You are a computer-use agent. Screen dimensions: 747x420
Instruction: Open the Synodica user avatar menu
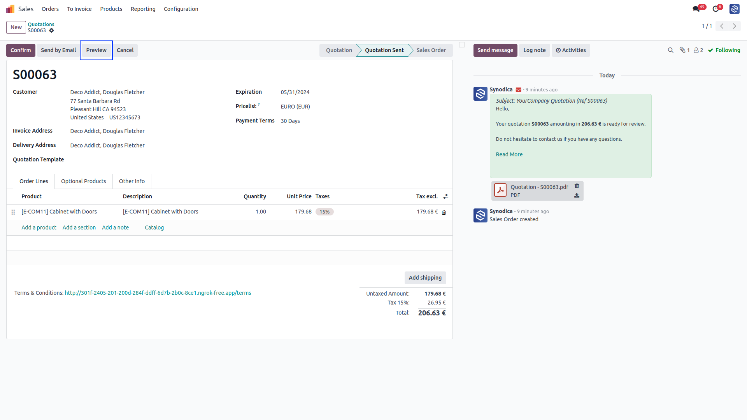click(x=735, y=9)
